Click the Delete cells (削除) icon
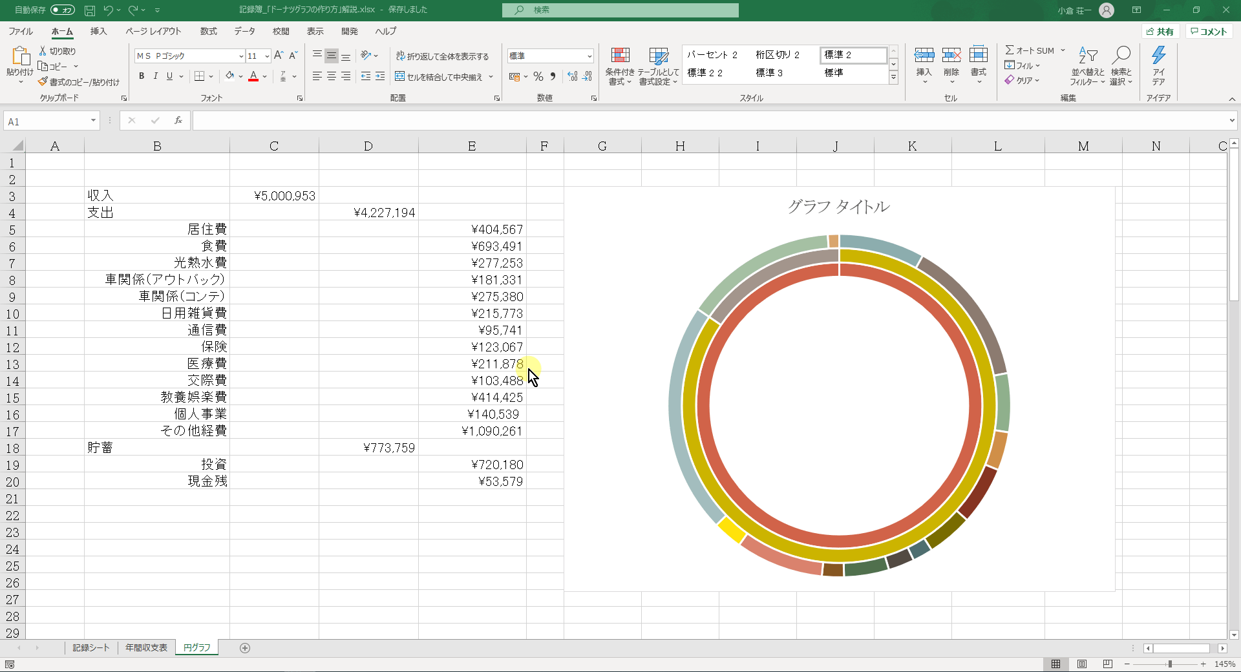This screenshot has width=1241, height=672. pyautogui.click(x=951, y=55)
